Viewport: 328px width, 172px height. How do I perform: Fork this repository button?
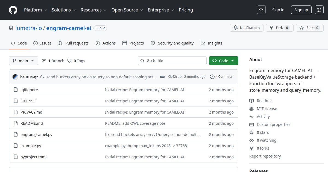coord(280,28)
